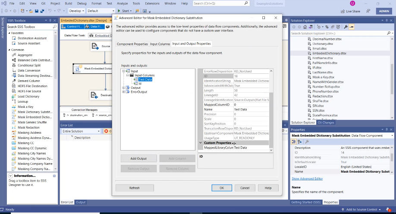Toggle auto-hide pin on Solution Explorer
The image size is (396, 214).
tap(387, 20)
